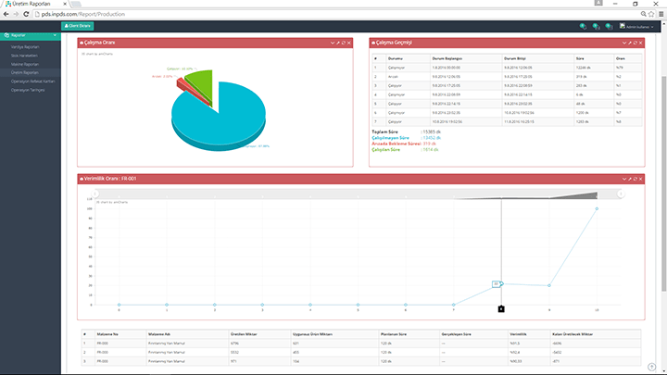
Task: Click the highlighted data point labeled 22
Action: (501, 283)
